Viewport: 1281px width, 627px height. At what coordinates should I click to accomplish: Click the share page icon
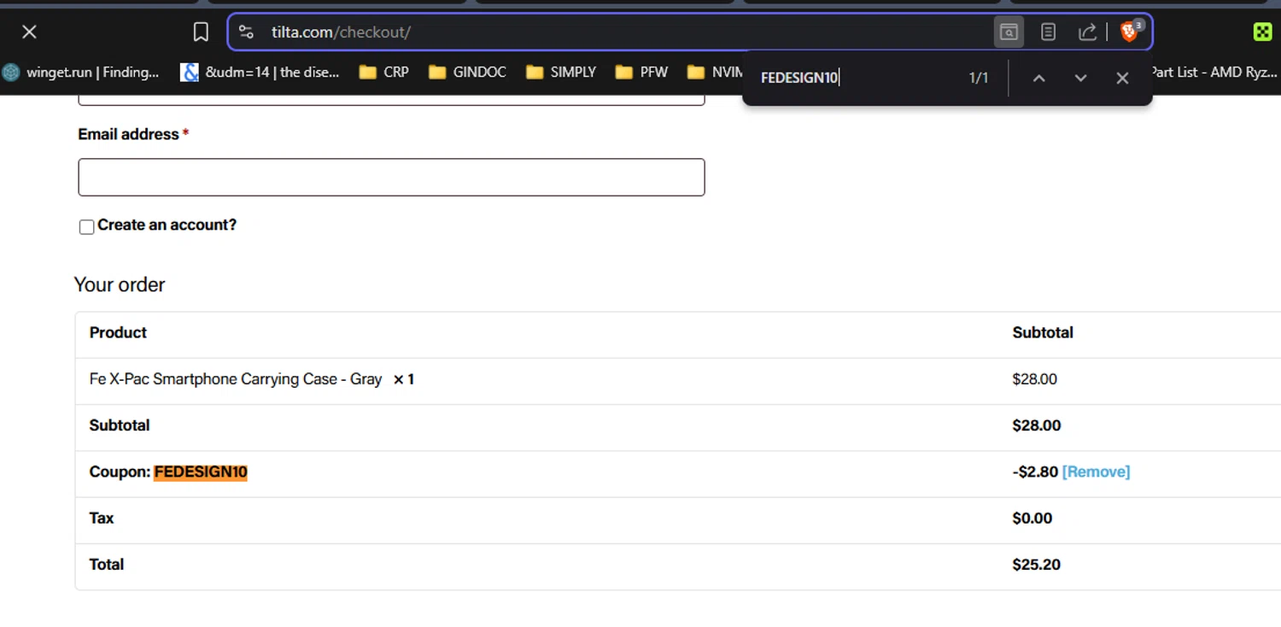click(x=1087, y=32)
